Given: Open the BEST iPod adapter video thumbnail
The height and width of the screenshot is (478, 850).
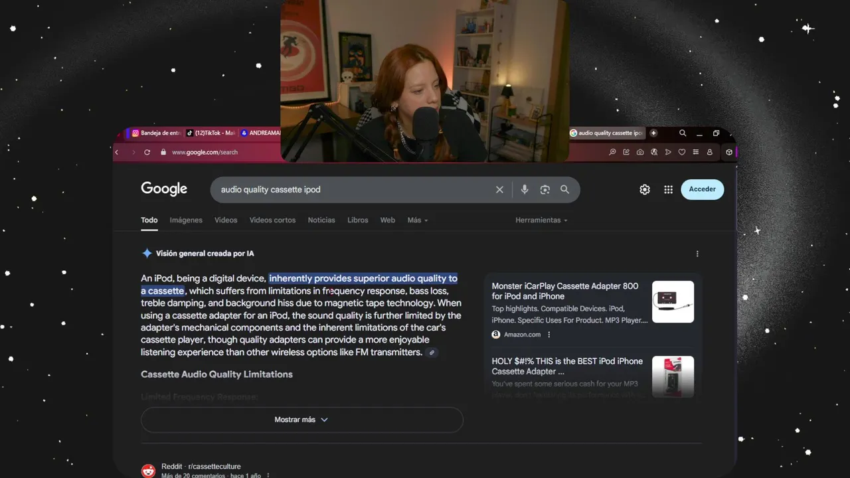Looking at the screenshot, I should (x=673, y=376).
